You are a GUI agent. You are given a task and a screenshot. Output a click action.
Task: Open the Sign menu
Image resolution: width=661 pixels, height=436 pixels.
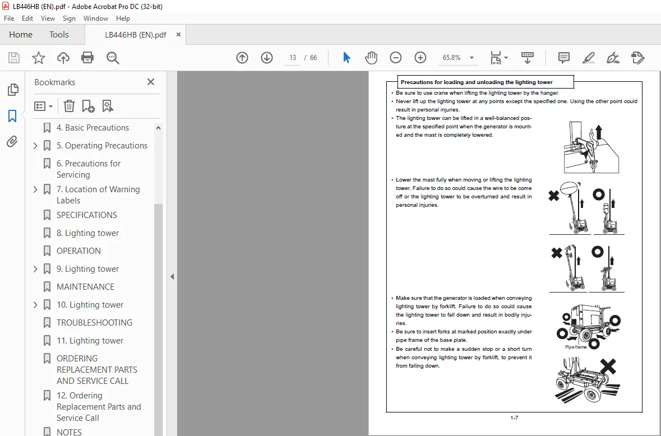(69, 18)
